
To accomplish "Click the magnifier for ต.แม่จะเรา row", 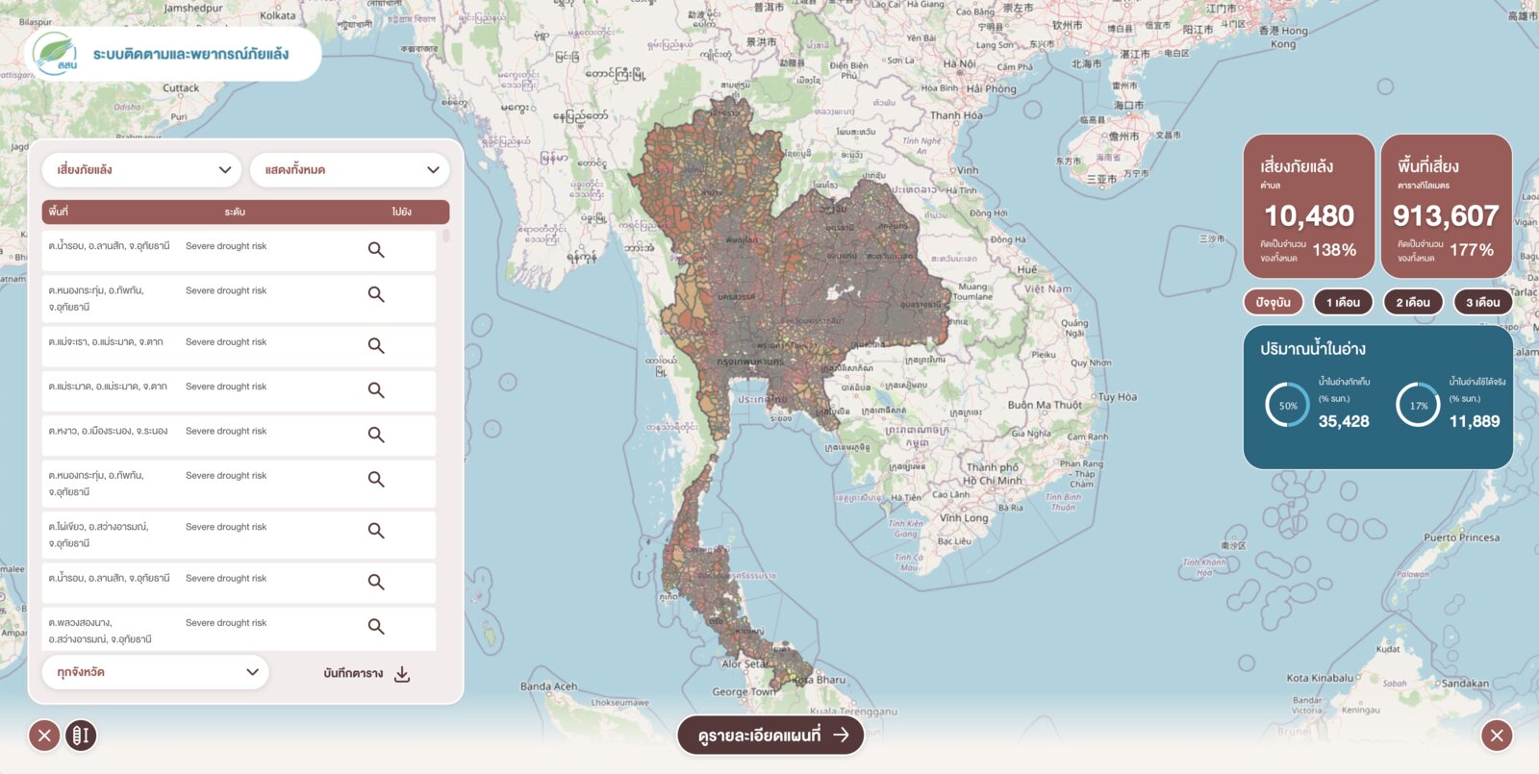I will coord(376,345).
